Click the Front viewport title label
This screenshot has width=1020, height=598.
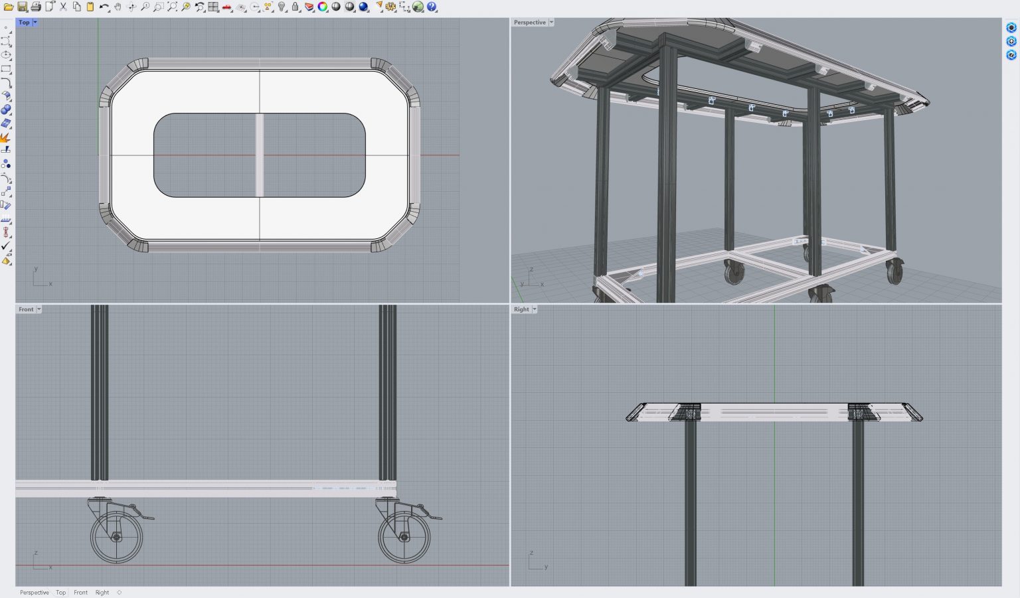click(26, 309)
